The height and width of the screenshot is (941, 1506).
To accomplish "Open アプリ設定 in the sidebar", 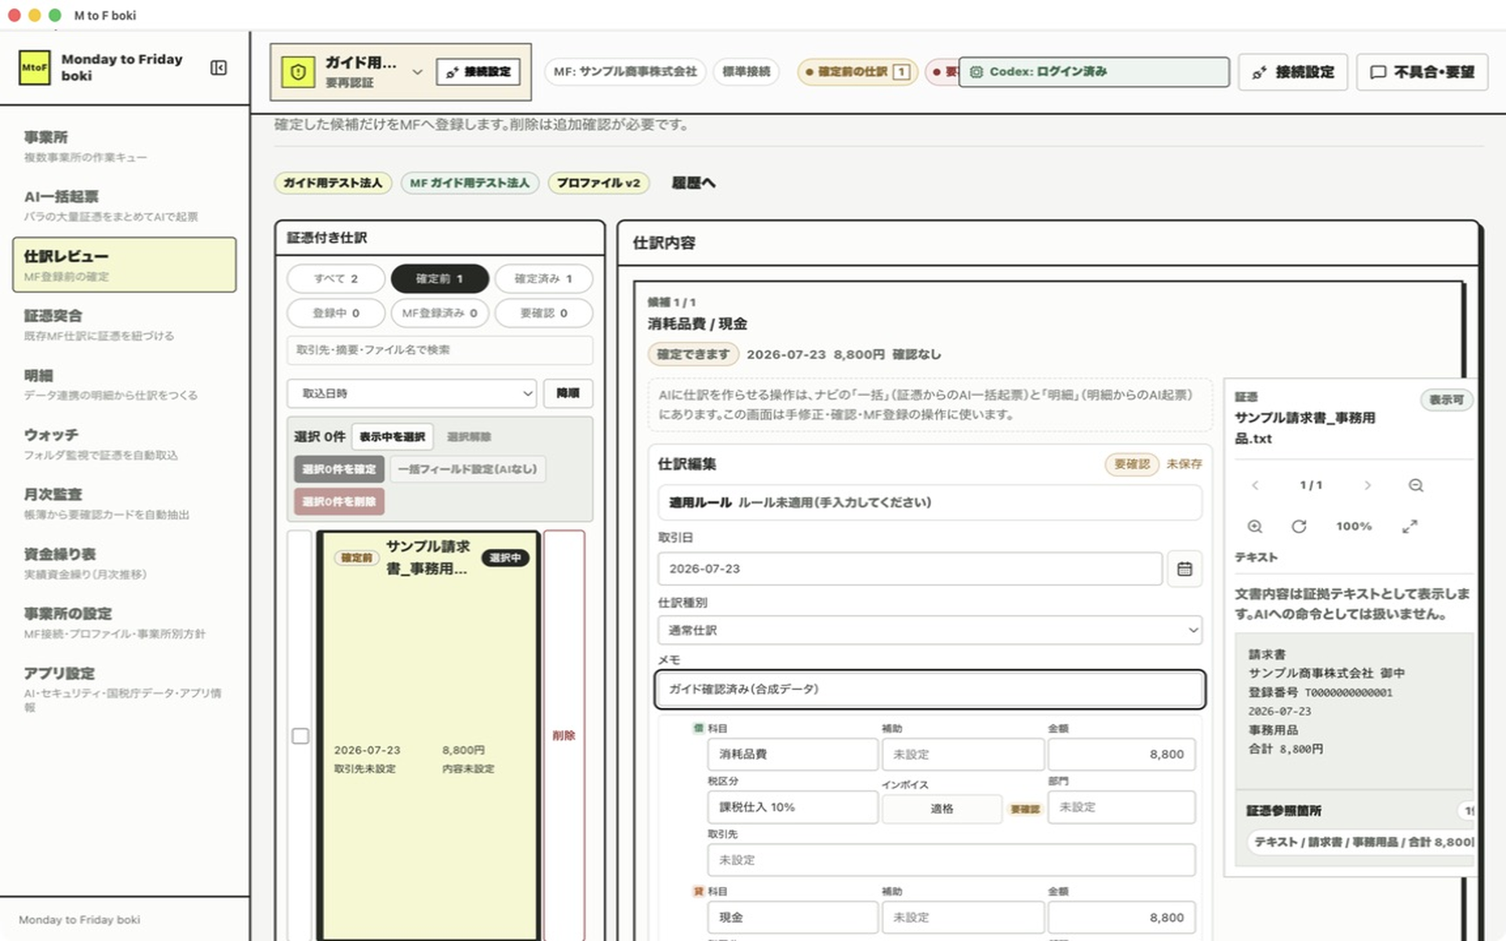I will tap(124, 688).
